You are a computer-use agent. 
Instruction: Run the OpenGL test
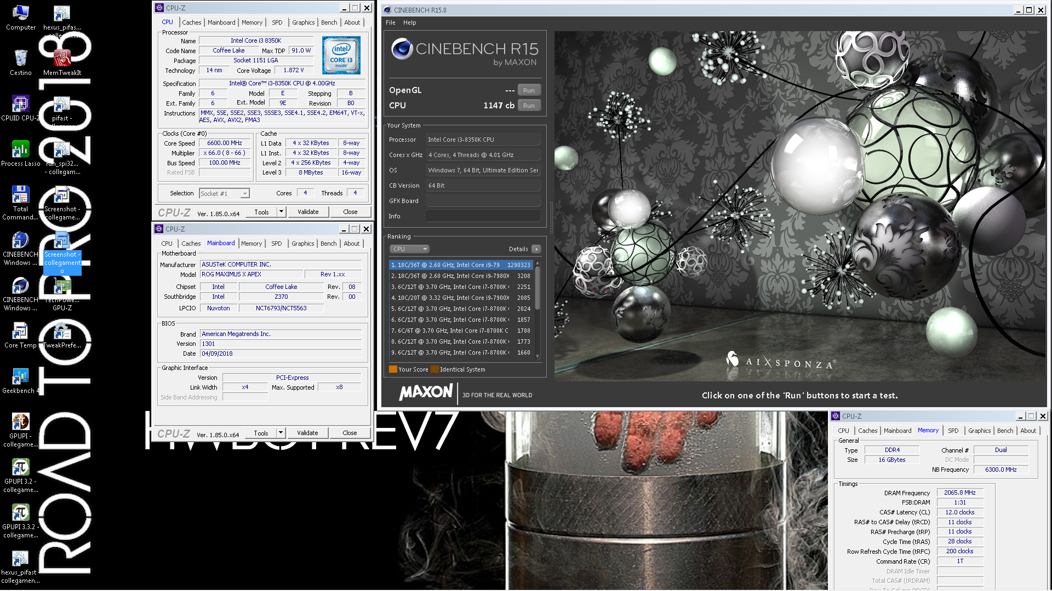coord(529,90)
